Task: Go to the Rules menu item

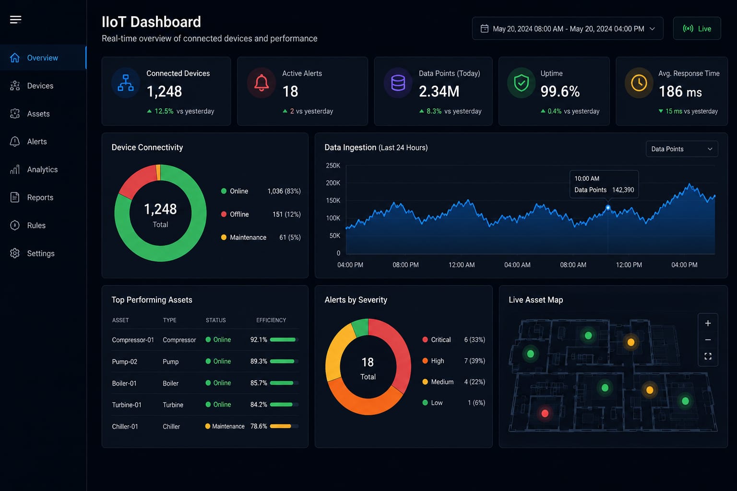Action: [43, 225]
